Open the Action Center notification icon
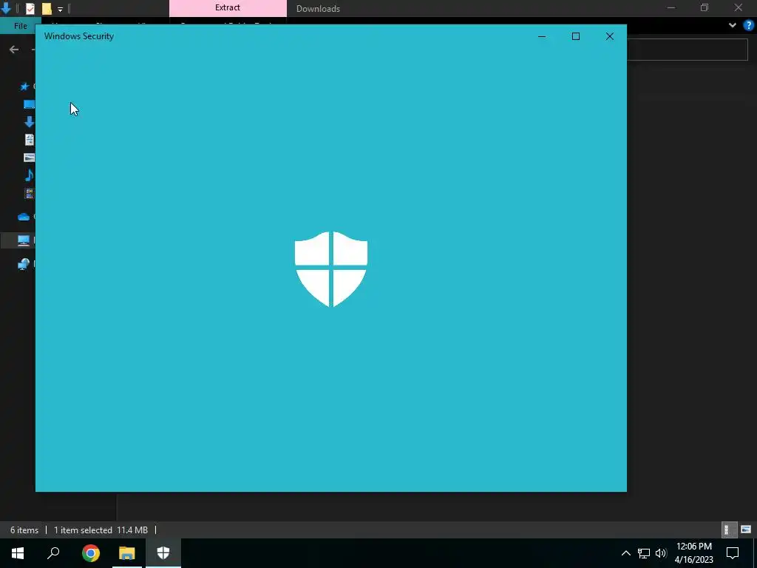This screenshot has height=568, width=757. [733, 553]
